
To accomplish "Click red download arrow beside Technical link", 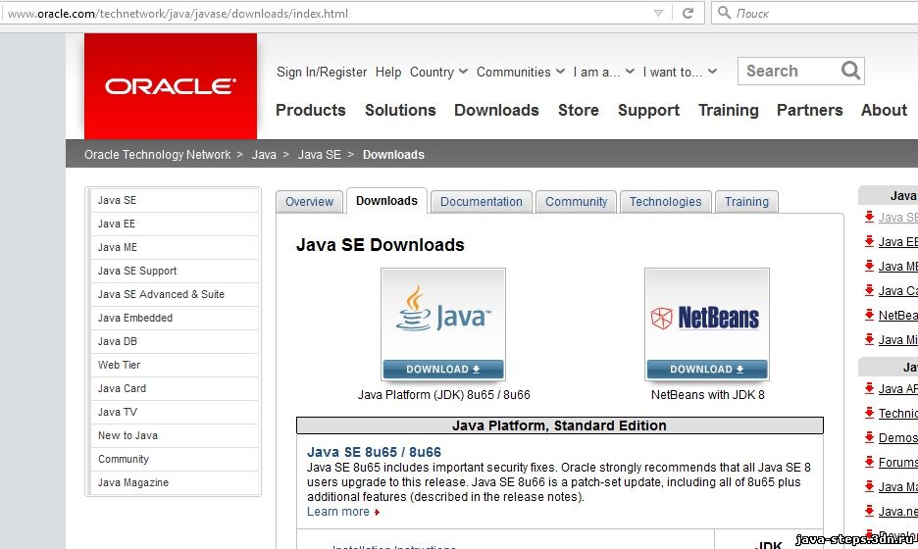I will tap(869, 413).
